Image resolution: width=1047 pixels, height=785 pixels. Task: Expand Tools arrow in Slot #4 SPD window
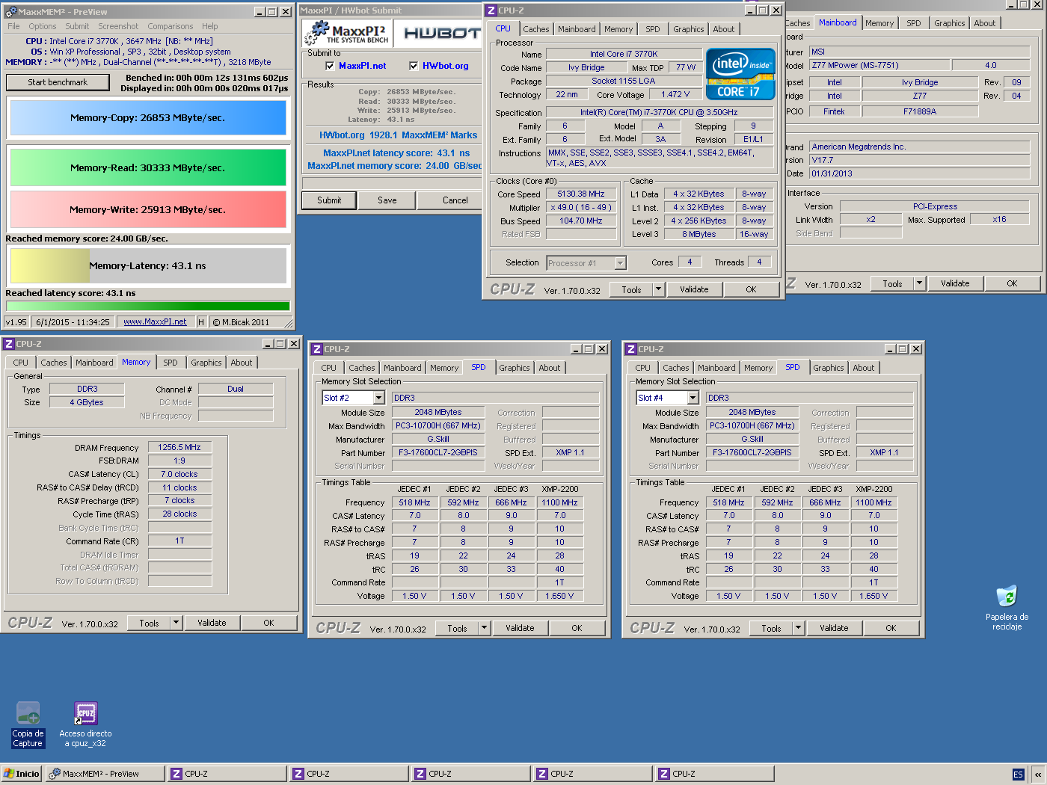pos(799,628)
